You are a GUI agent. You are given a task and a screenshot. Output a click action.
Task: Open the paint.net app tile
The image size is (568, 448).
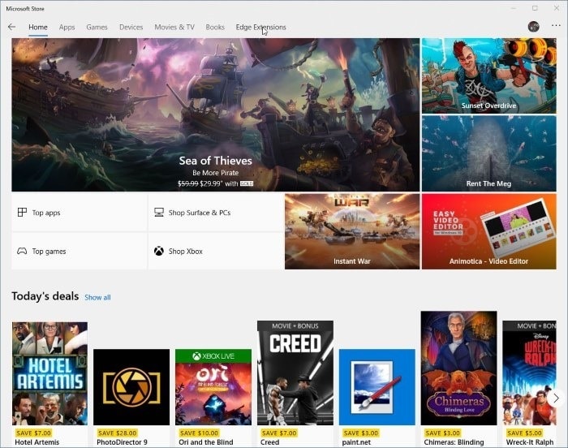(x=377, y=387)
